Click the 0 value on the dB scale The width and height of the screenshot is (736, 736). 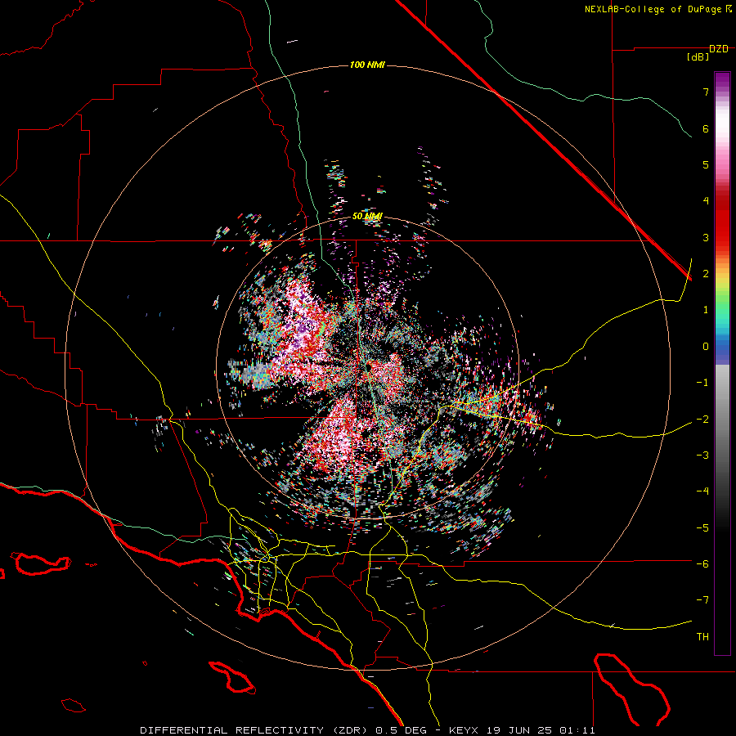coord(706,347)
